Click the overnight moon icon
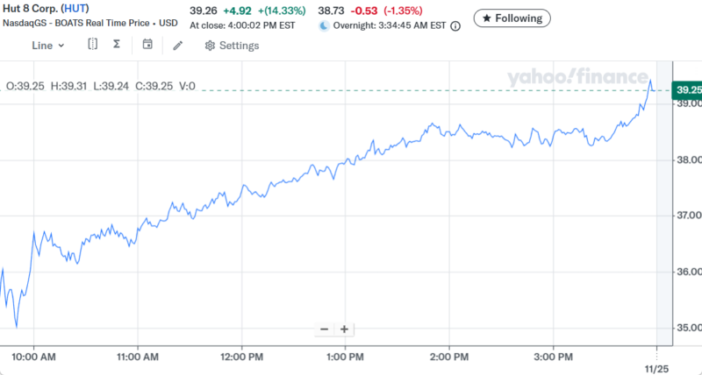 324,26
